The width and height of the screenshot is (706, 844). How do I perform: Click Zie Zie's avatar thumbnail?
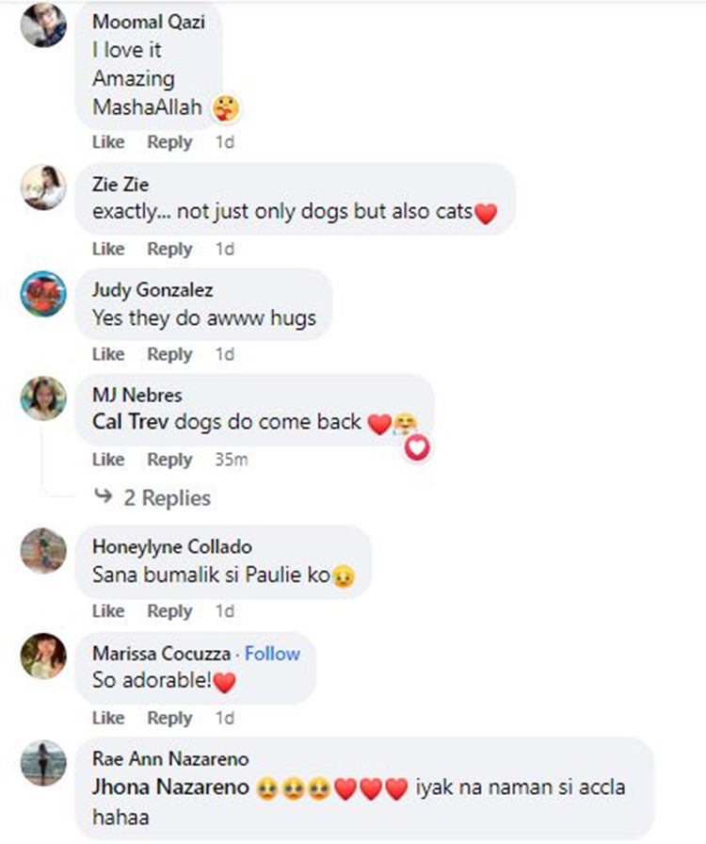click(43, 187)
